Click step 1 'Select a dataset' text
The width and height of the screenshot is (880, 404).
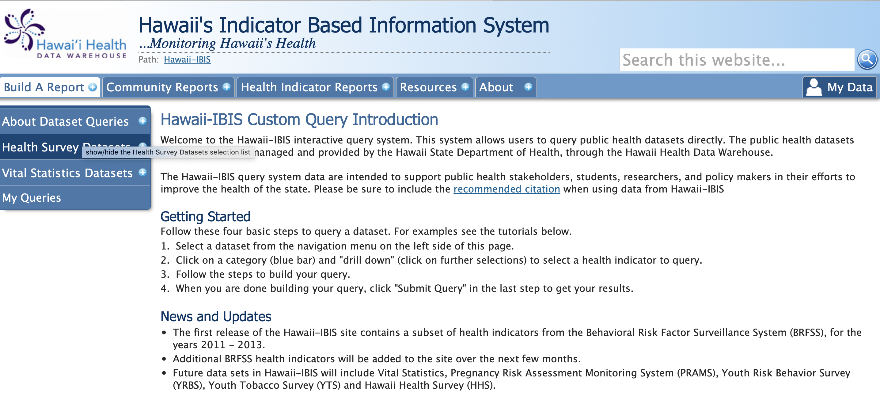345,246
